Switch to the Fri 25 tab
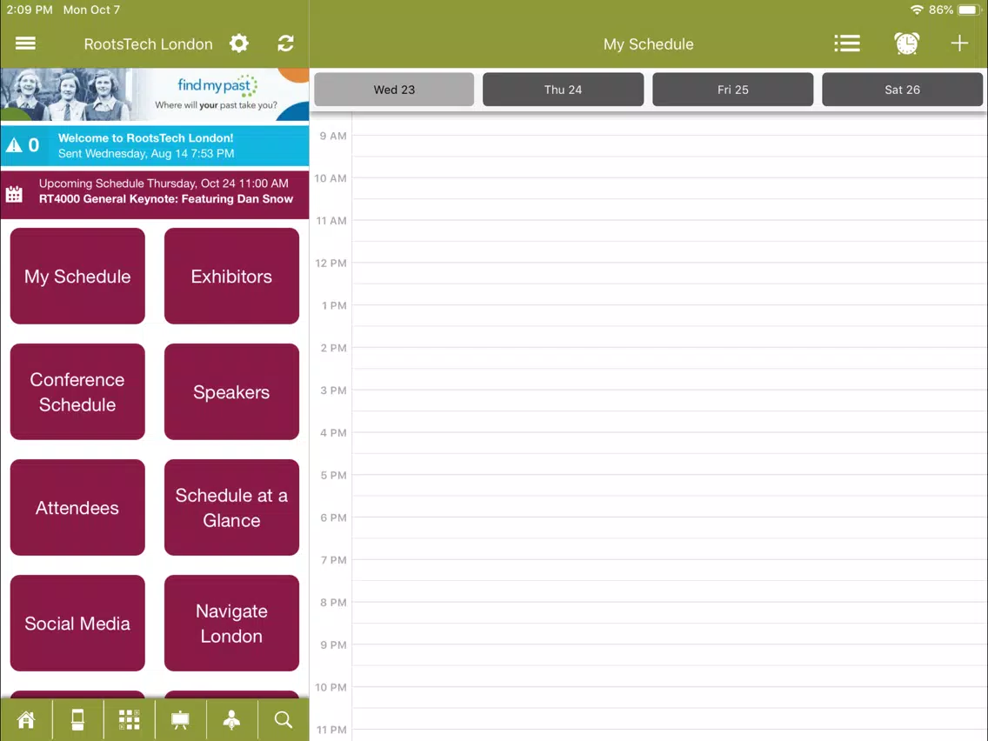Image resolution: width=988 pixels, height=741 pixels. 733,90
